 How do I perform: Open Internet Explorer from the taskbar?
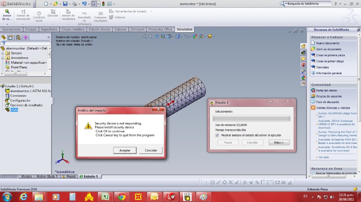23,197
